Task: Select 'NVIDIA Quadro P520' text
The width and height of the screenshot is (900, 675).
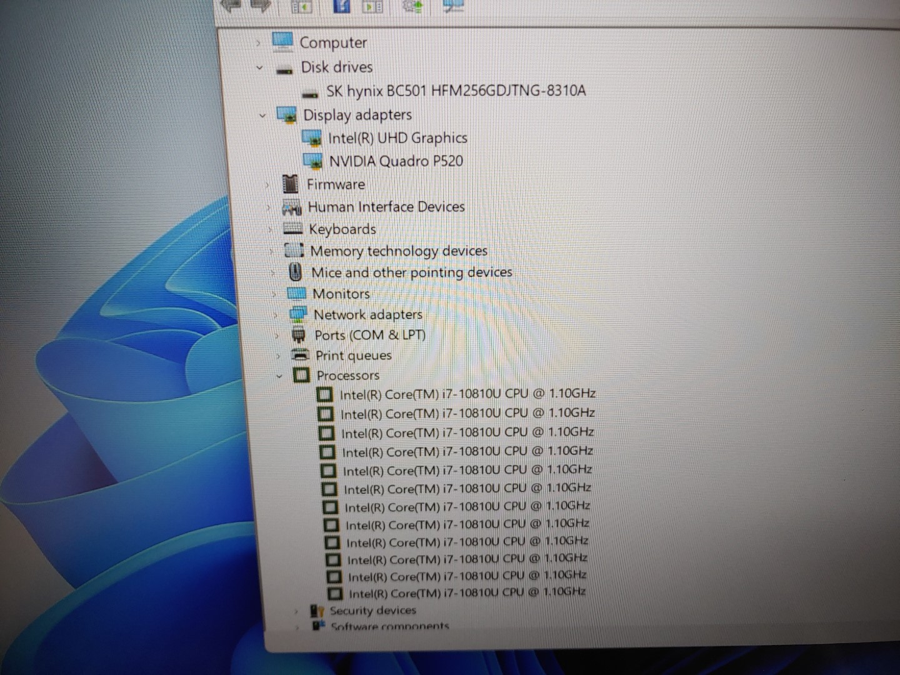Action: pyautogui.click(x=396, y=161)
